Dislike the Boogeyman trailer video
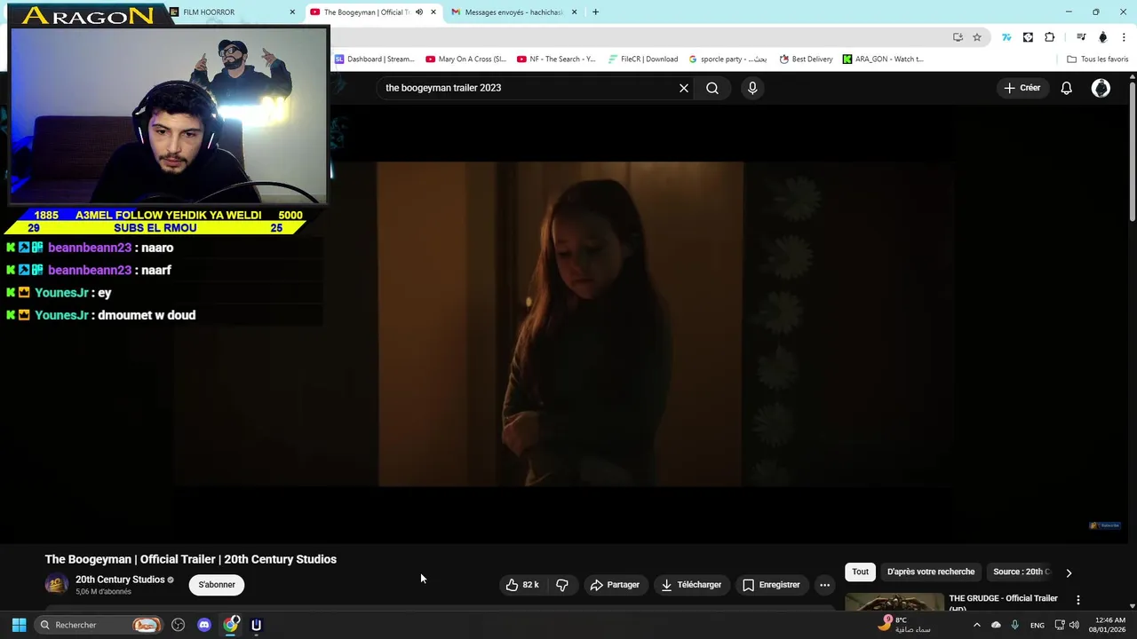Image resolution: width=1137 pixels, height=639 pixels. (562, 585)
